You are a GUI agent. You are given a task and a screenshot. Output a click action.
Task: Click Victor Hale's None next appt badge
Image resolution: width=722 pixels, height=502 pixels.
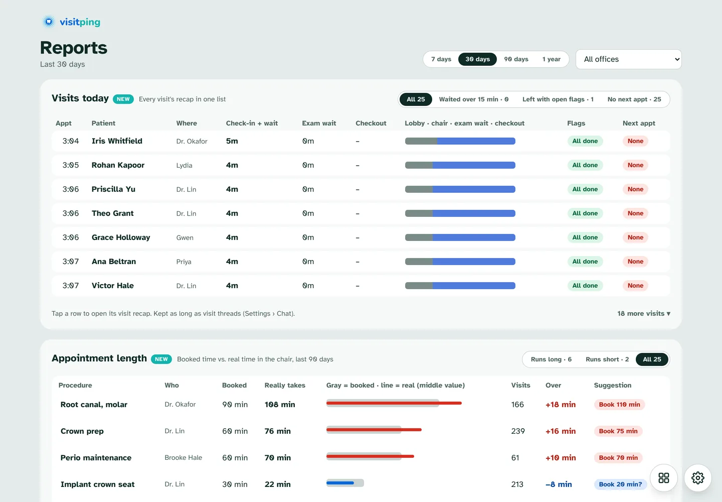[x=635, y=286]
